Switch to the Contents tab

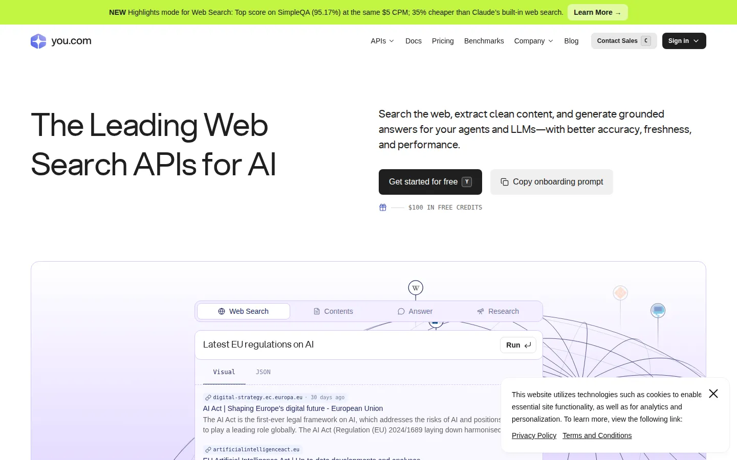pyautogui.click(x=333, y=311)
